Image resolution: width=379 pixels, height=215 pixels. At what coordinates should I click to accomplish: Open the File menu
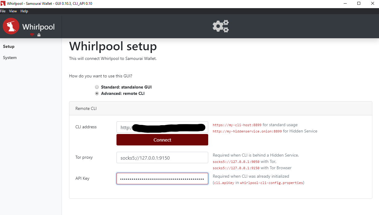point(3,11)
